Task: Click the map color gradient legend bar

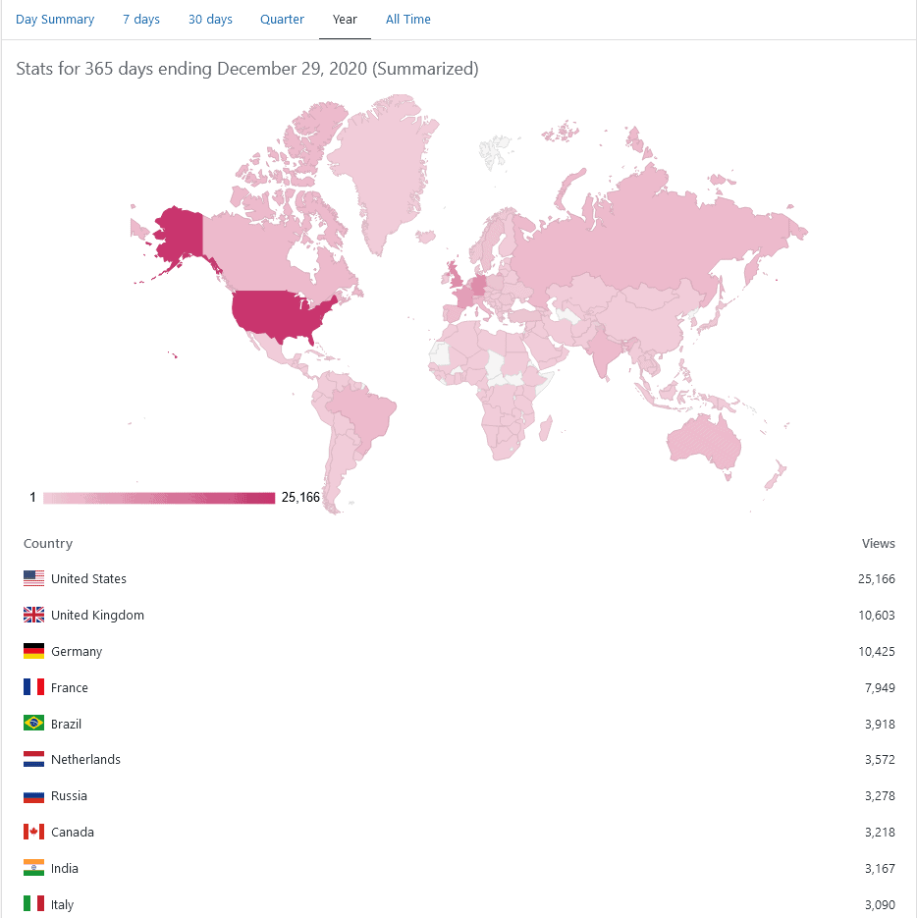Action: point(159,498)
